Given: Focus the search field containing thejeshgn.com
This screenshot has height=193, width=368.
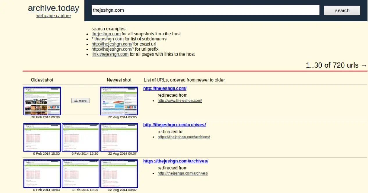Looking at the screenshot, I should (x=206, y=10).
